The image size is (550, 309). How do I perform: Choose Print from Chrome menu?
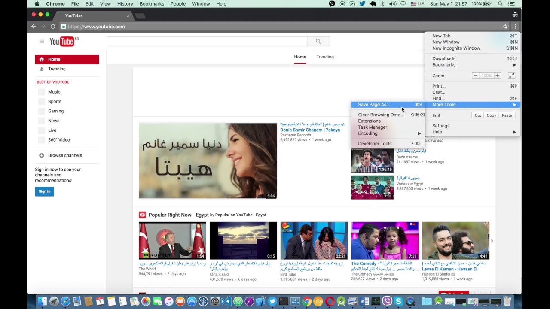tap(473, 86)
